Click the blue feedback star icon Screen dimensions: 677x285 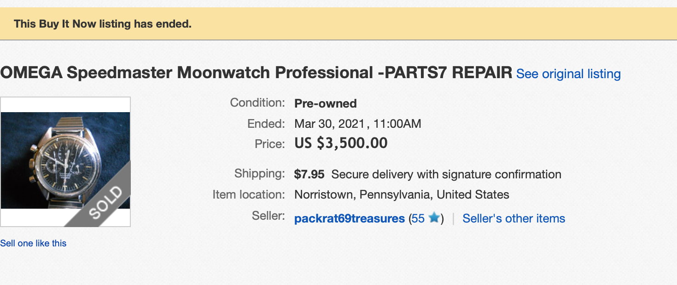click(433, 218)
